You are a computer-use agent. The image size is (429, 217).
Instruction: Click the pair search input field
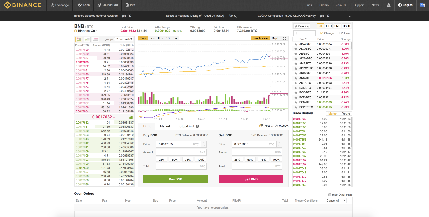[304, 33]
